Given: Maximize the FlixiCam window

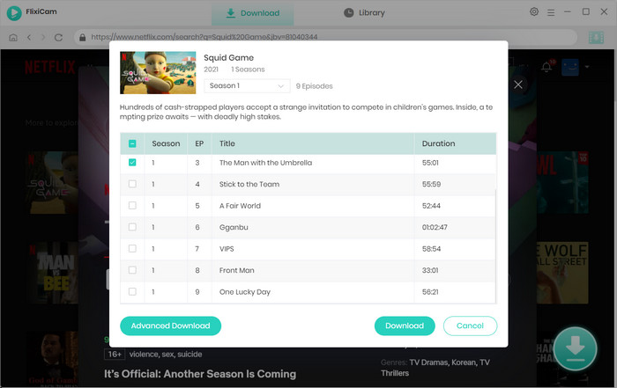Looking at the screenshot, I should coord(585,11).
